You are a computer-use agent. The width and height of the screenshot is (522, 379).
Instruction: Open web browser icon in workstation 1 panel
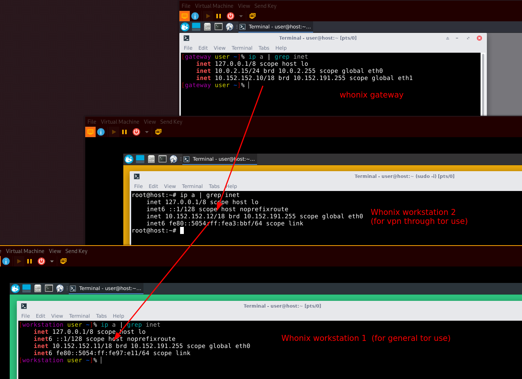pyautogui.click(x=60, y=289)
